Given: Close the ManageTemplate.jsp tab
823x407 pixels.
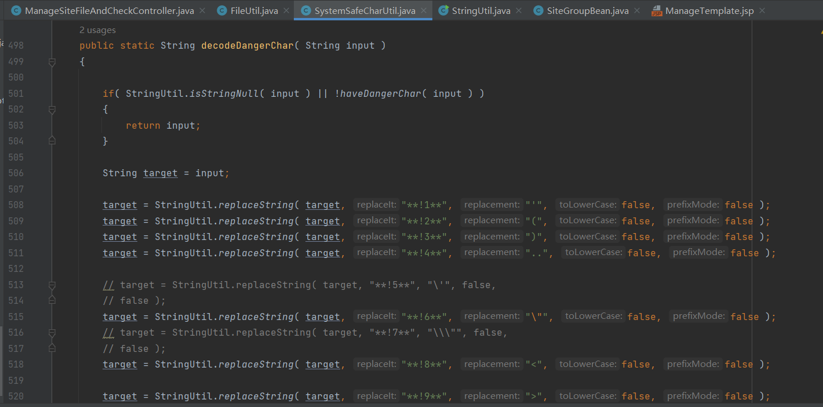Looking at the screenshot, I should click(x=762, y=10).
